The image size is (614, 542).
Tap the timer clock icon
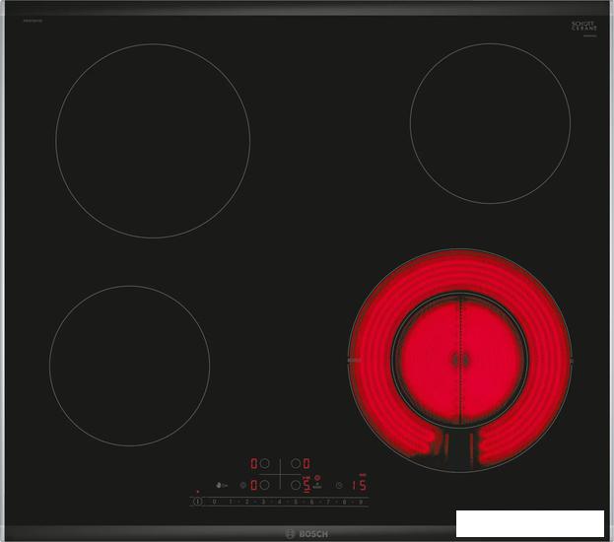[x=338, y=485]
